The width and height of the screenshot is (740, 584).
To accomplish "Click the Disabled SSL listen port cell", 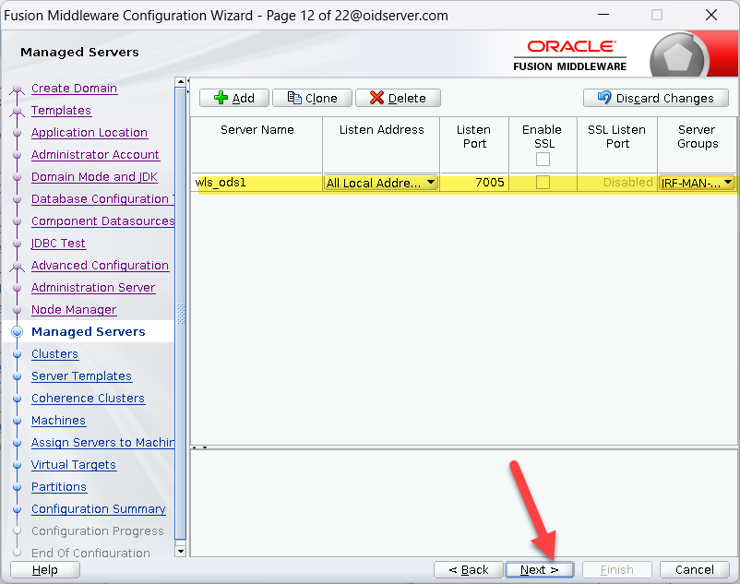I will point(617,183).
